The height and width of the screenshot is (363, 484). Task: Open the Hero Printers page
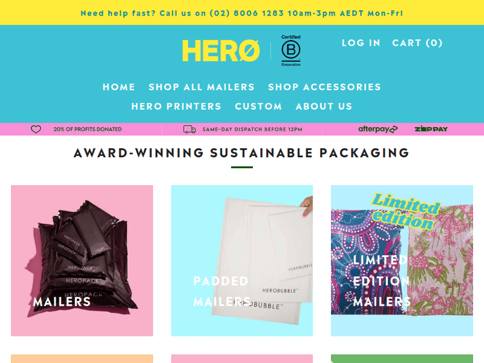(176, 106)
